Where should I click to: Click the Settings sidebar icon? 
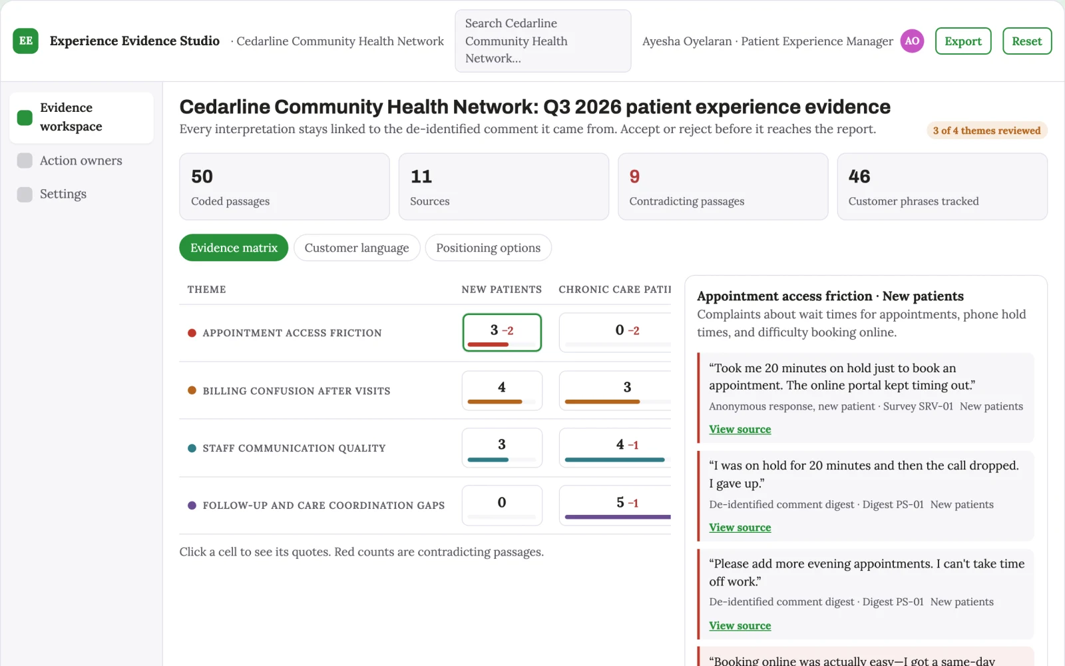(25, 194)
